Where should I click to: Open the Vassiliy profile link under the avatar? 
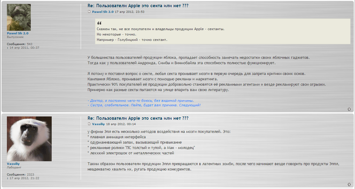click(x=13, y=164)
